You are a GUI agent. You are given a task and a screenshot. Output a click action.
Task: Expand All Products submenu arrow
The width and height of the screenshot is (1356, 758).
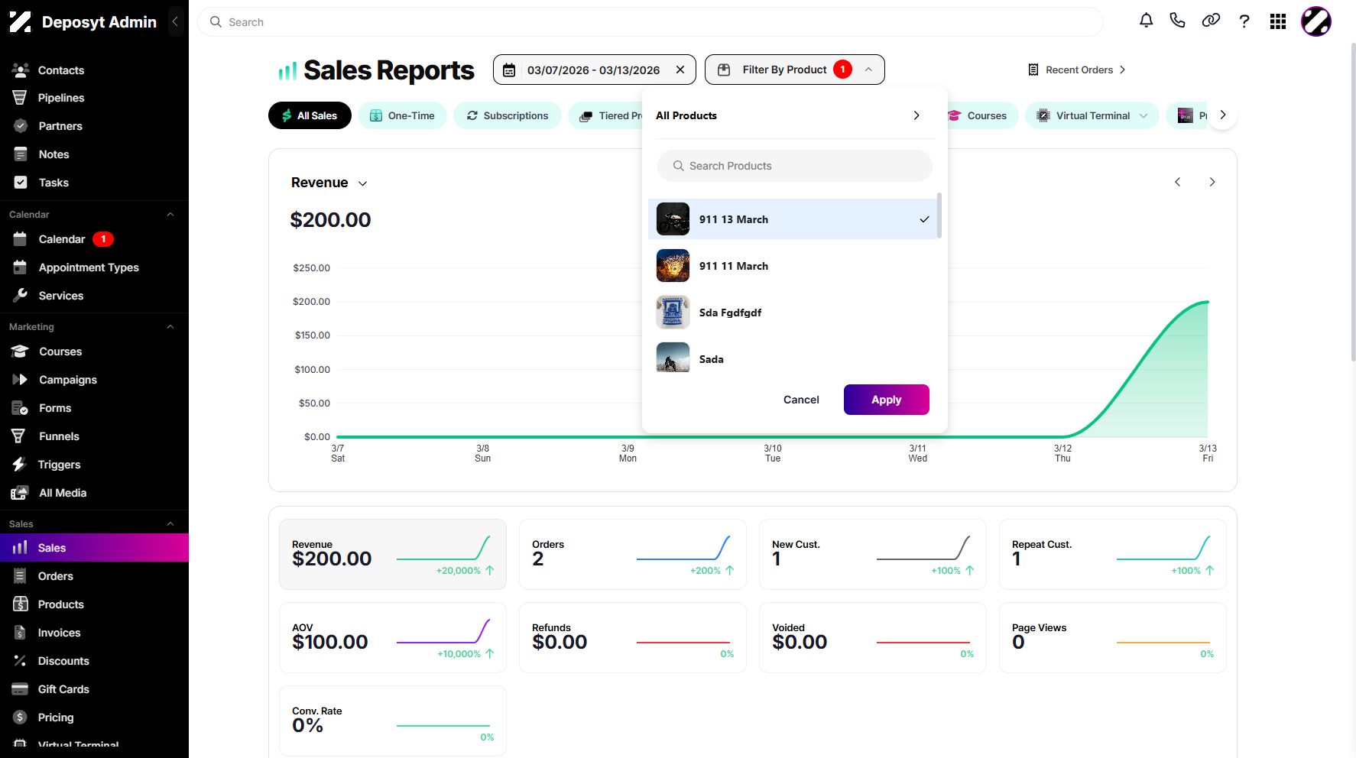[916, 115]
